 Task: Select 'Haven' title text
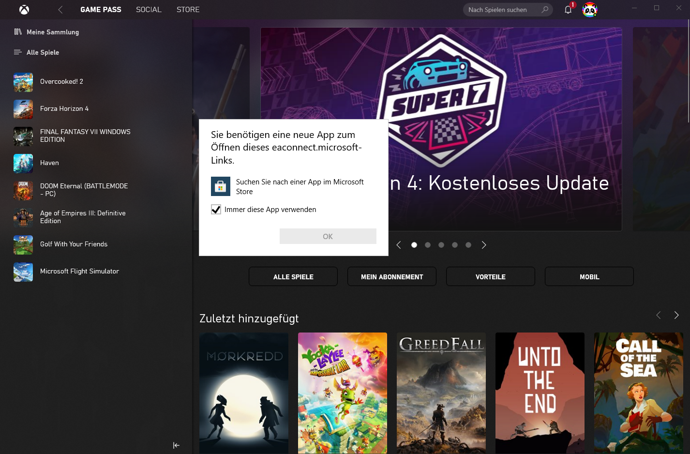[x=49, y=163]
